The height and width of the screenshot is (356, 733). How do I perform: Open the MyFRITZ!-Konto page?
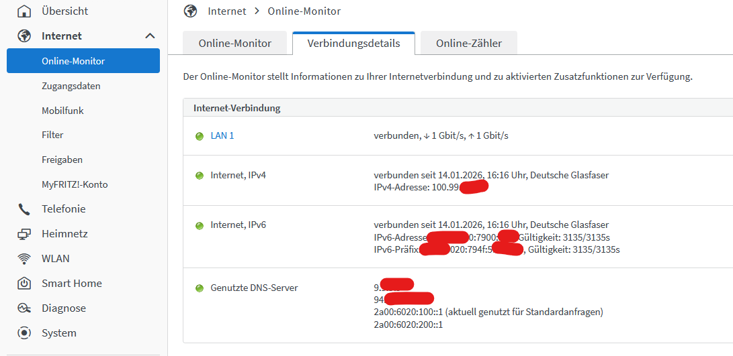pos(75,184)
